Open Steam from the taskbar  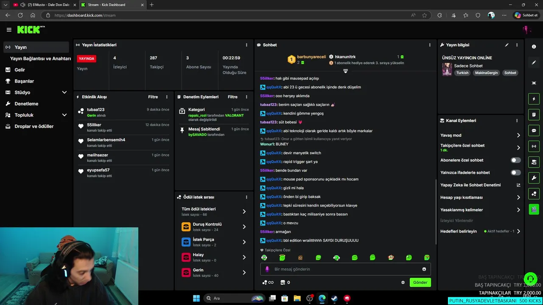(x=334, y=298)
